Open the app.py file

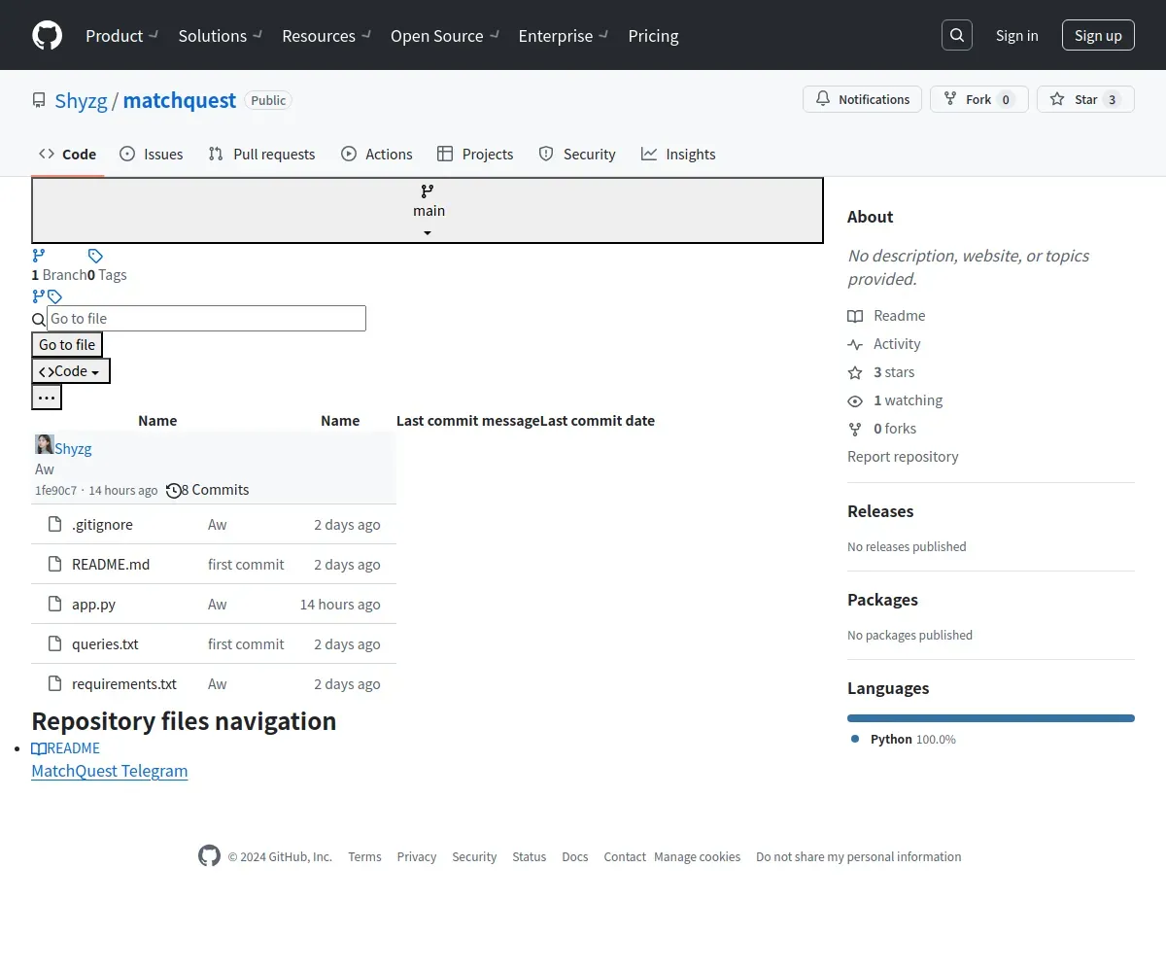point(93,604)
